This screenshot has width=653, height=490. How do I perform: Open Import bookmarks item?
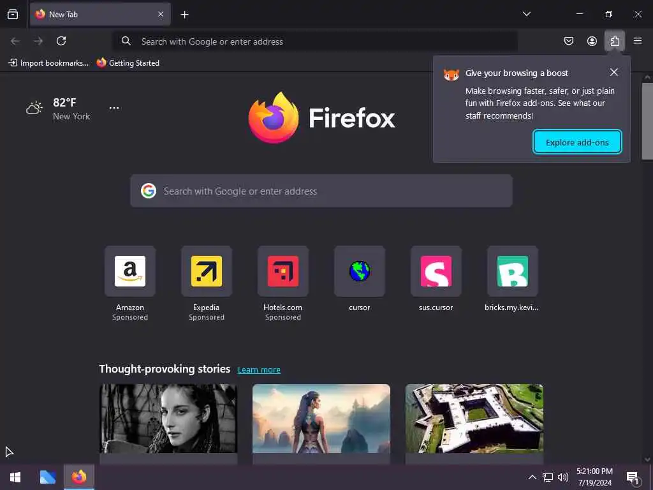pyautogui.click(x=48, y=63)
